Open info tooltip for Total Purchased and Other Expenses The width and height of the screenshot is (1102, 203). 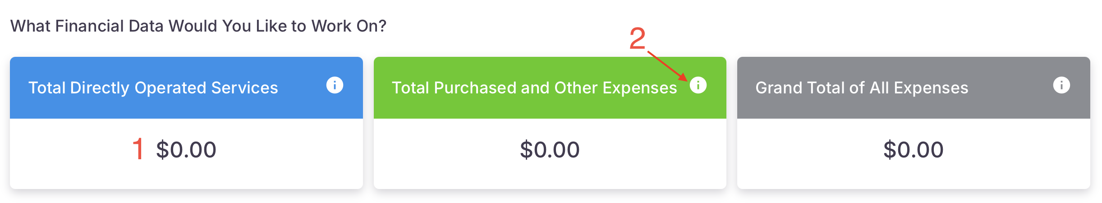tap(698, 85)
